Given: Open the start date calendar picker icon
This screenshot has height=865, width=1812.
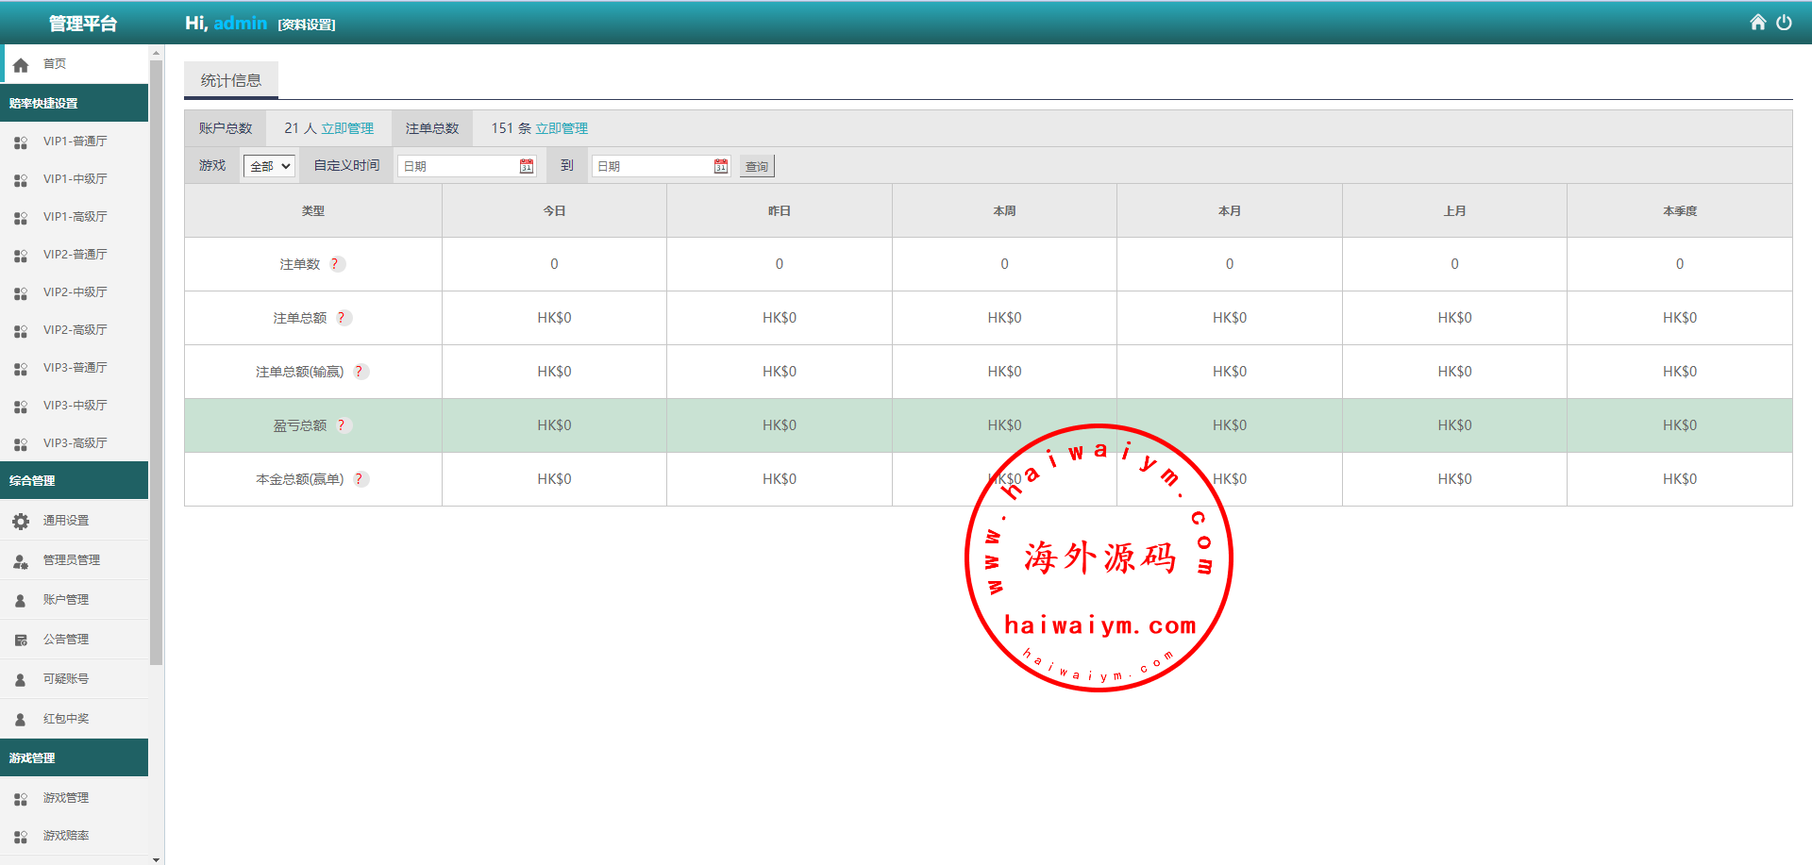Looking at the screenshot, I should 527,166.
